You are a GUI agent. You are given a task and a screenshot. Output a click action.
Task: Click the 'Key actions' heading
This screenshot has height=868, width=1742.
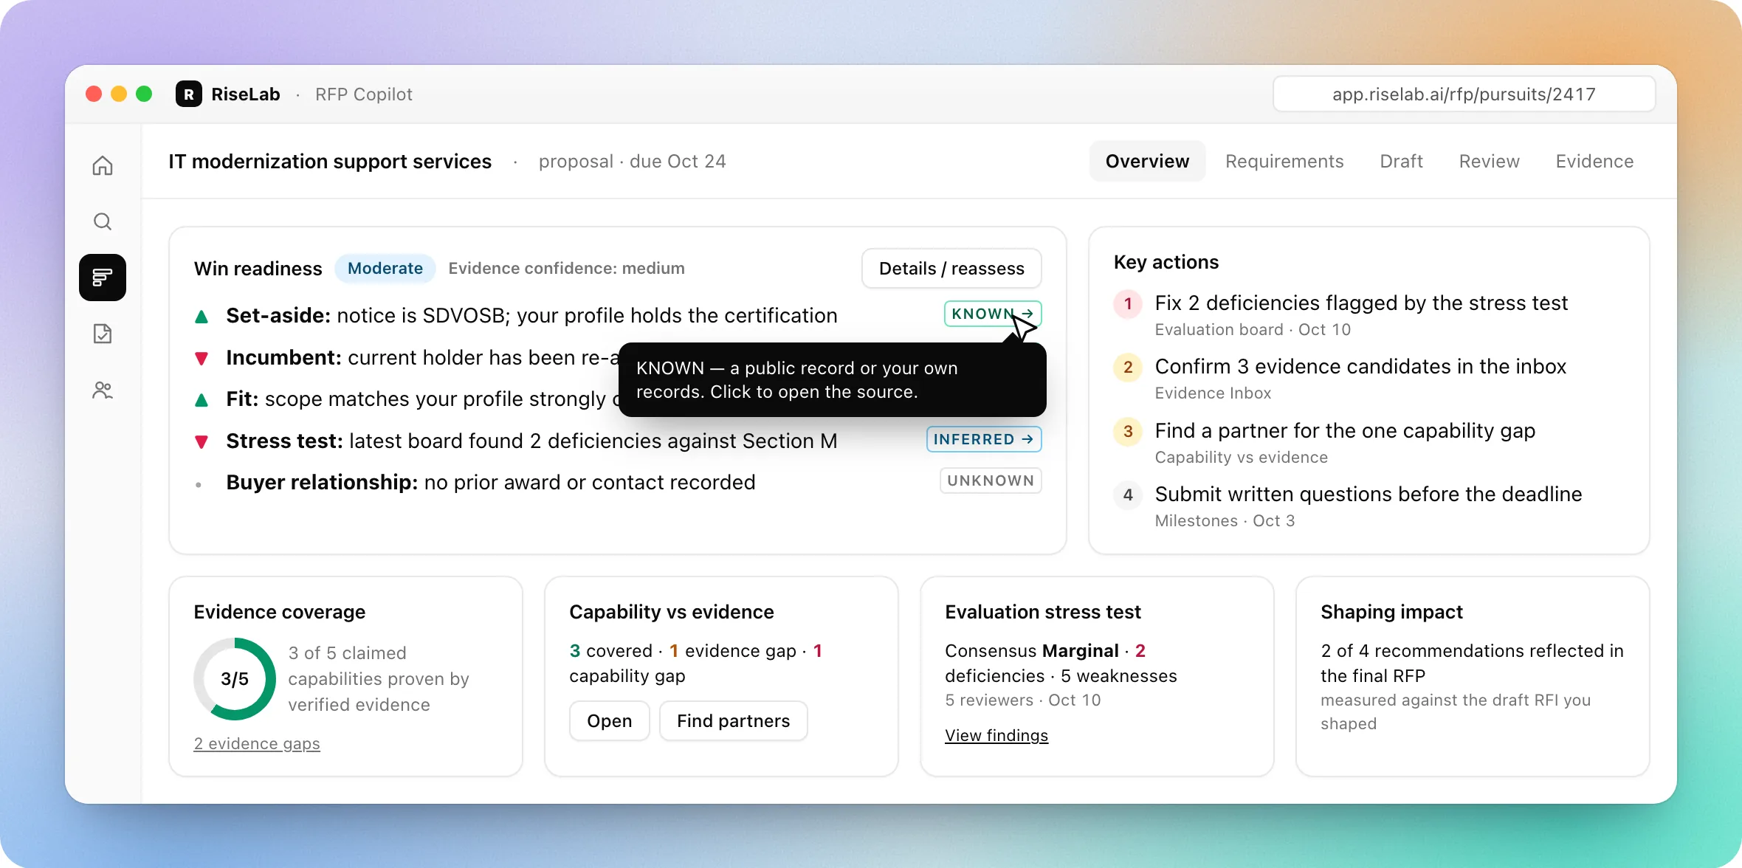click(x=1166, y=262)
